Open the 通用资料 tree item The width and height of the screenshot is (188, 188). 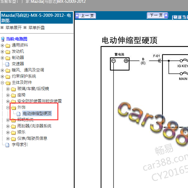tap(20, 45)
